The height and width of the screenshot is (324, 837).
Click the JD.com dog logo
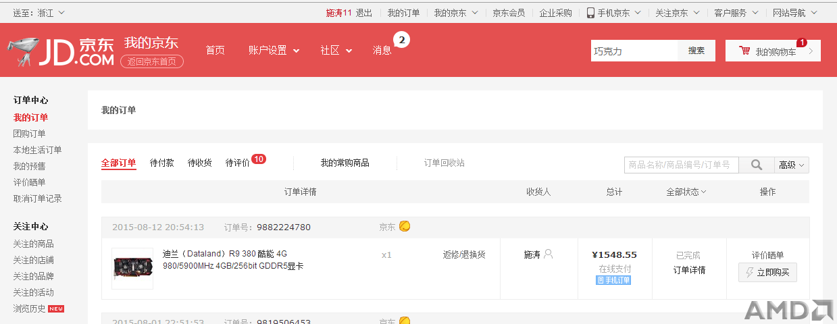point(61,52)
